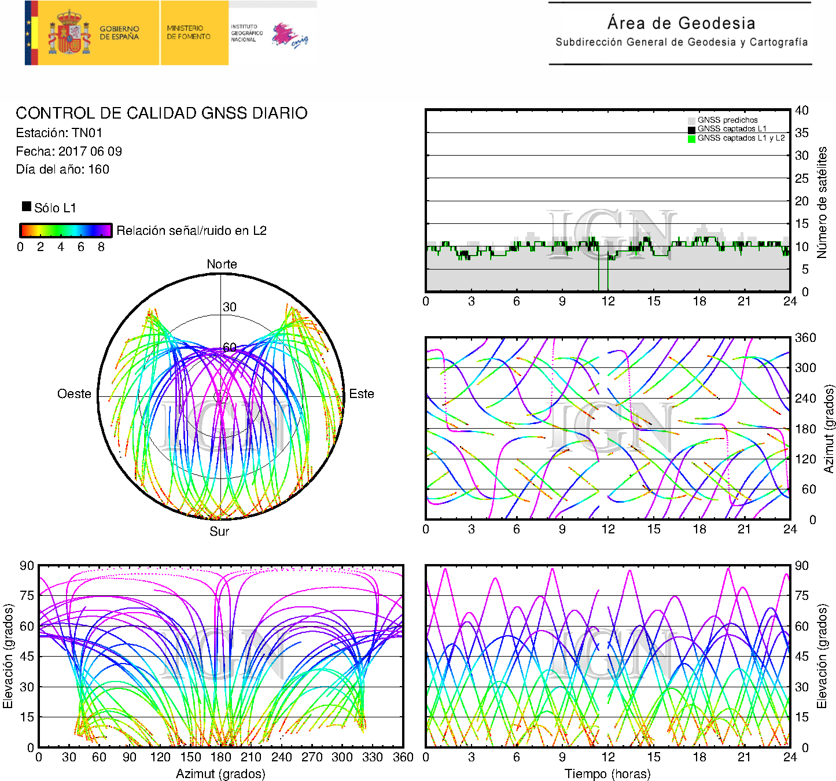Click the Oeste label on the skyplot
The image size is (836, 781).
coord(74,394)
